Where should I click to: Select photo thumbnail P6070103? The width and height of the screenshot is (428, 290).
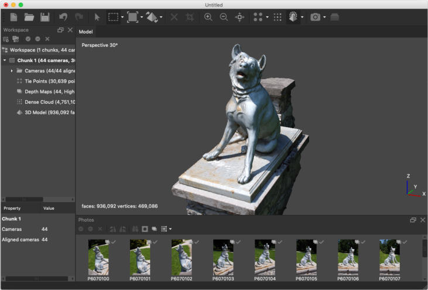(223, 257)
